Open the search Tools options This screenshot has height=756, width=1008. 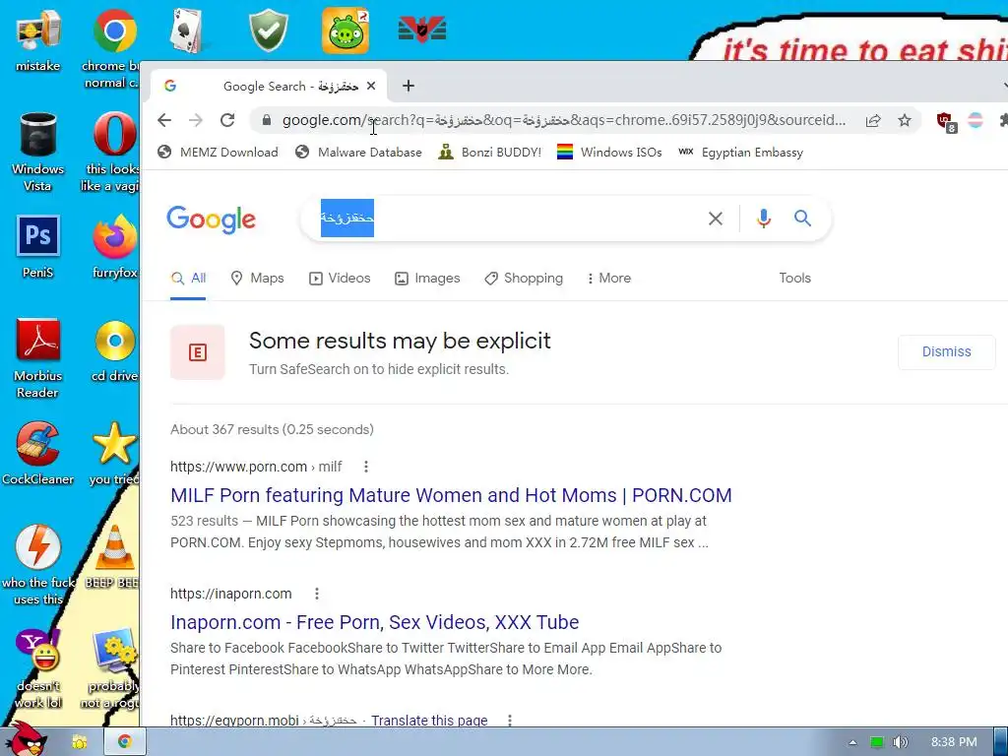click(x=794, y=279)
